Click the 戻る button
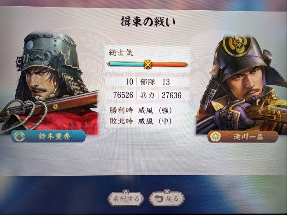The image size is (287, 215). coord(167,199)
